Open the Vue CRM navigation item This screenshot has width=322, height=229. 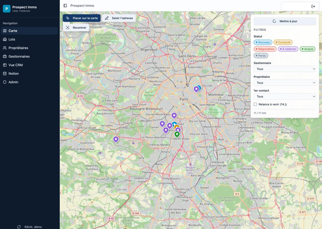click(30, 65)
